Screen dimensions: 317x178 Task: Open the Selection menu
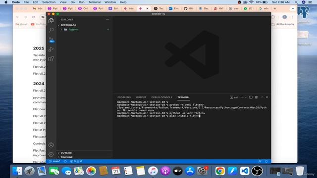tap(49, 2)
